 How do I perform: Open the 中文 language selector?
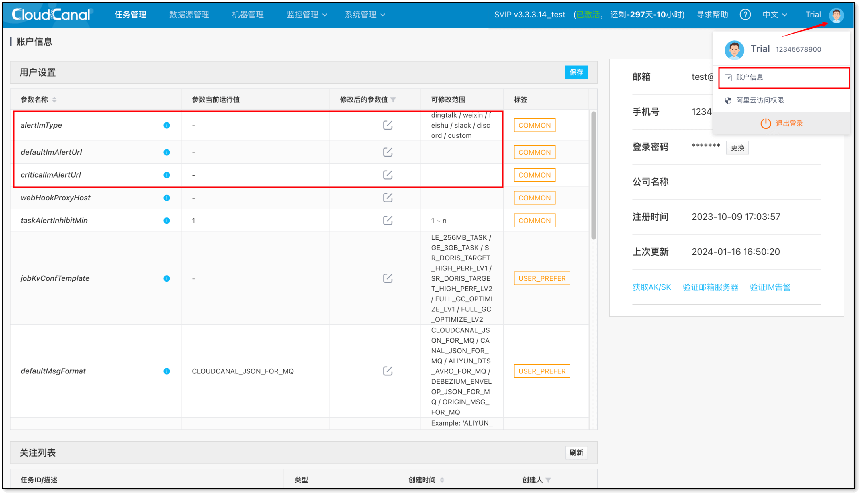(774, 15)
